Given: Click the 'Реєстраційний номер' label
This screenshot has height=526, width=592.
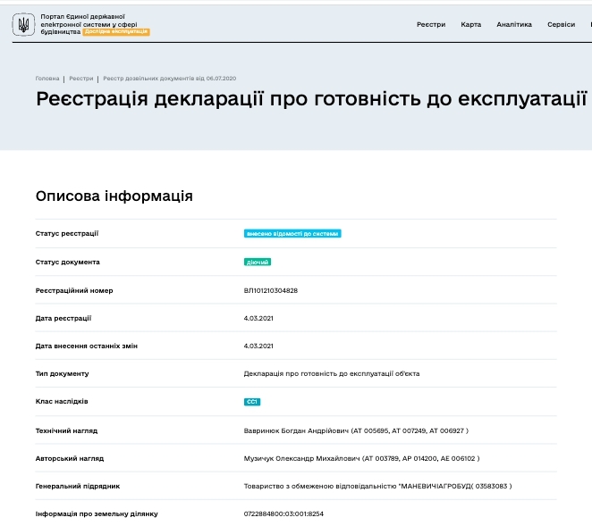Looking at the screenshot, I should coord(74,291).
